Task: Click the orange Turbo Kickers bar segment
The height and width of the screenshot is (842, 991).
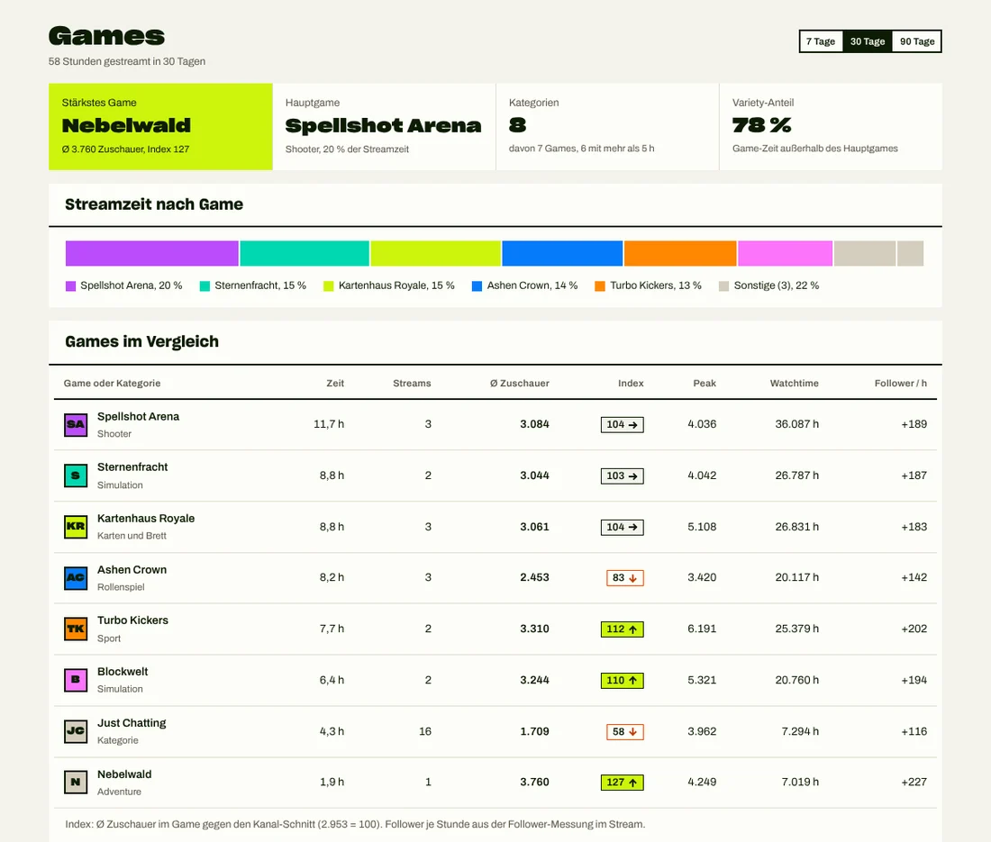Action: (x=680, y=253)
